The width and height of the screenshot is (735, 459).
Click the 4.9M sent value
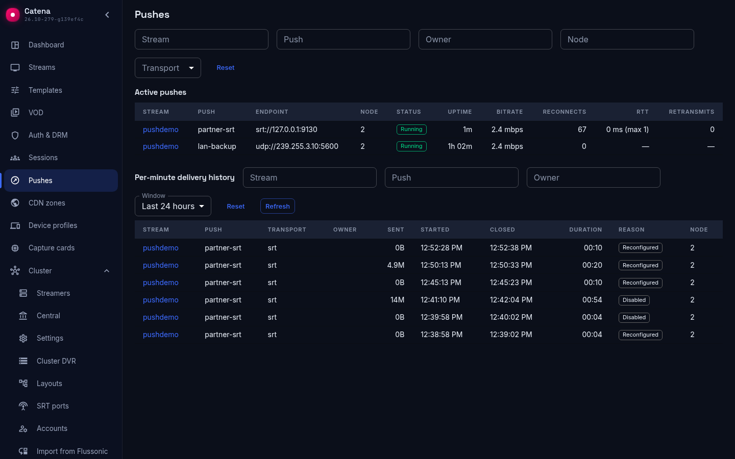pos(396,265)
